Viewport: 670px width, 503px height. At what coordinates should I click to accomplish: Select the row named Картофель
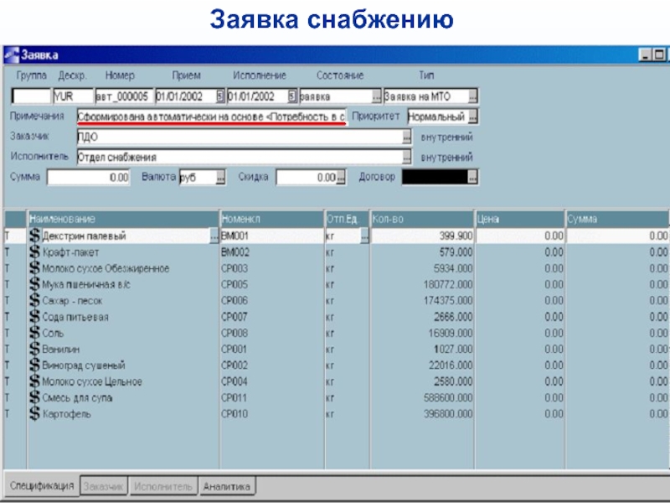67,414
